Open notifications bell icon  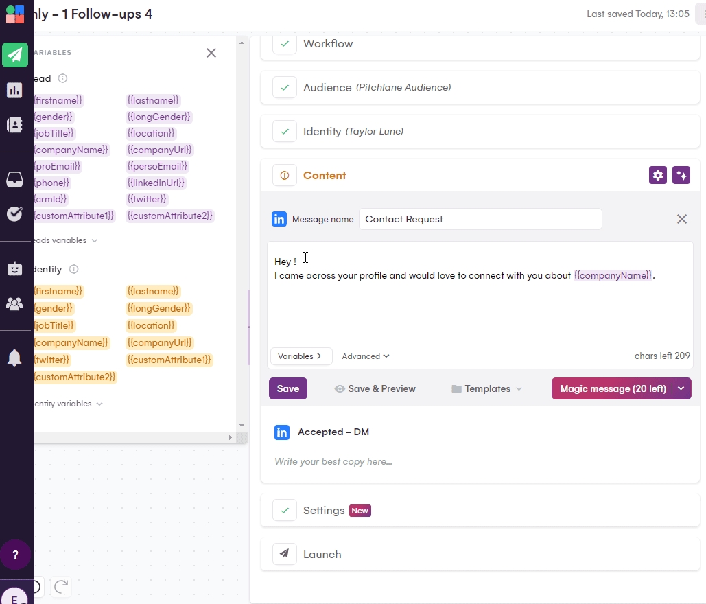click(x=14, y=358)
